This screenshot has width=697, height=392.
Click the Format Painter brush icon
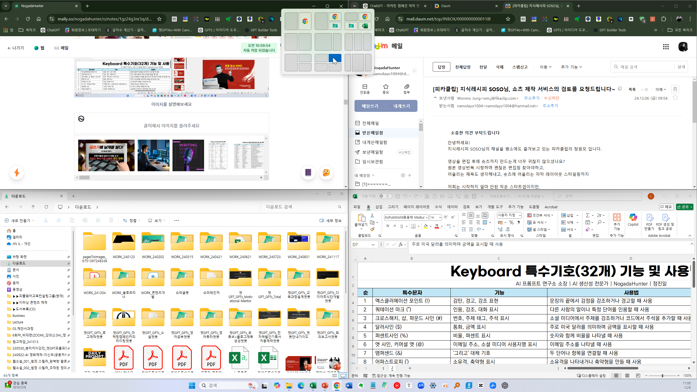[372, 229]
